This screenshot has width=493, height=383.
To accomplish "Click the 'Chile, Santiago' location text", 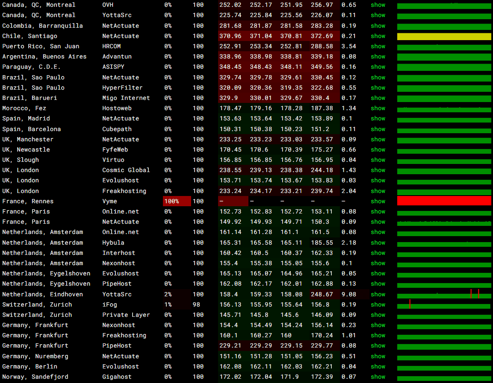I will tap(30, 36).
